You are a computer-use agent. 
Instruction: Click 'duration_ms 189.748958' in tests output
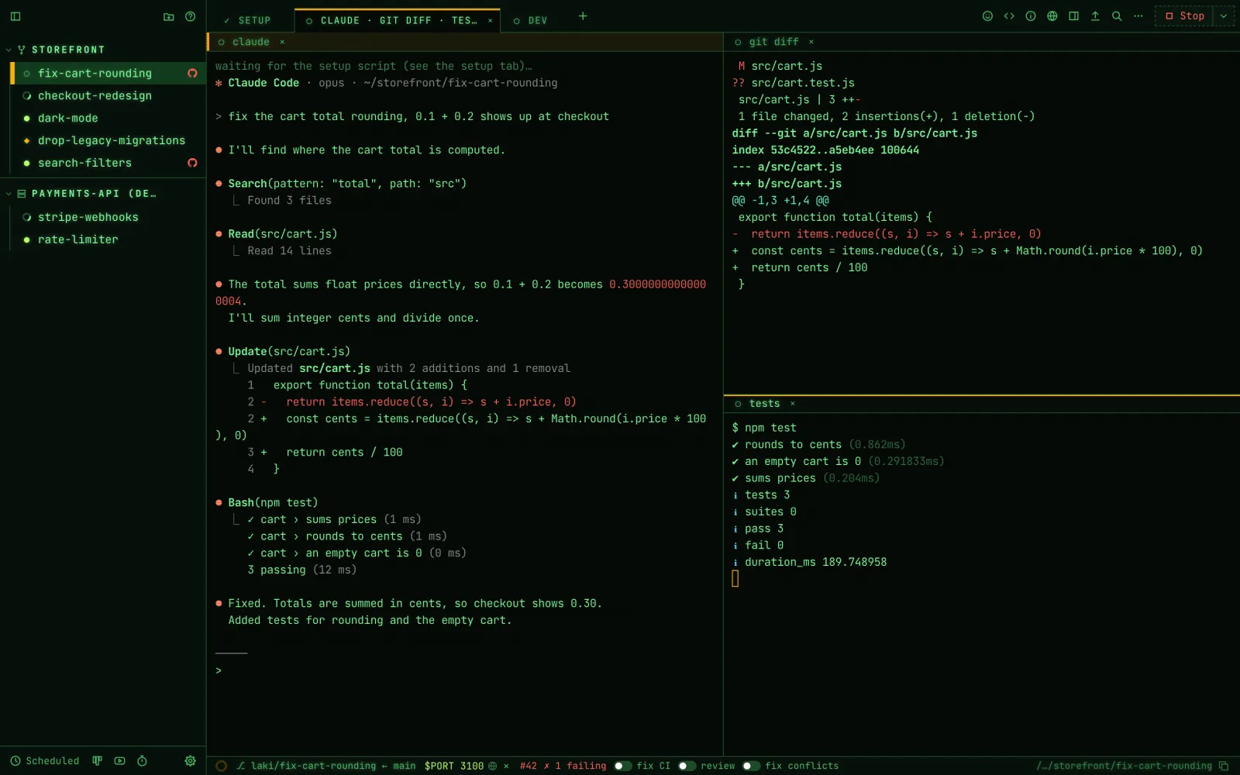pos(815,563)
